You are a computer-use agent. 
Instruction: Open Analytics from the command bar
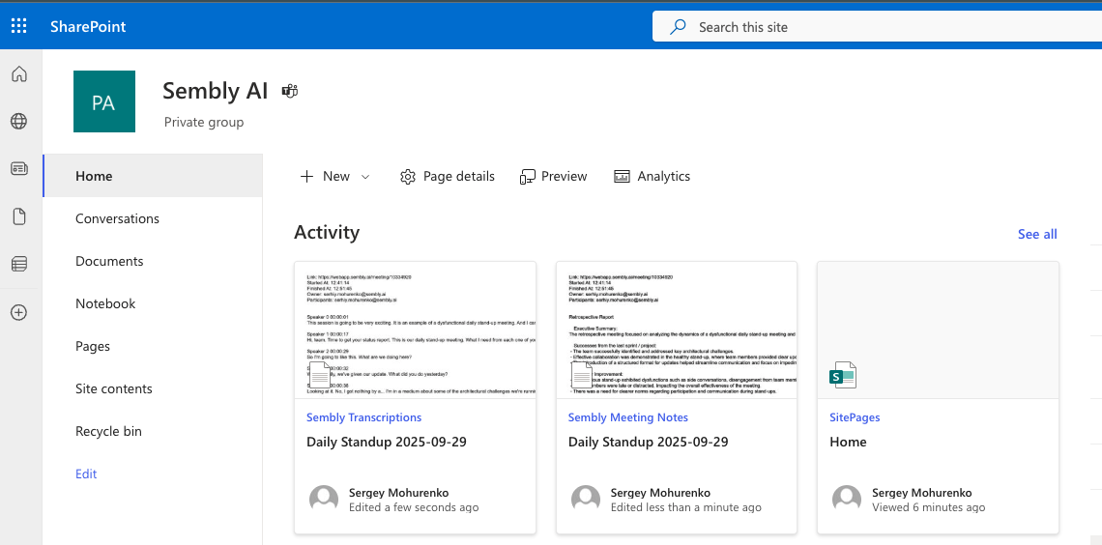(652, 177)
